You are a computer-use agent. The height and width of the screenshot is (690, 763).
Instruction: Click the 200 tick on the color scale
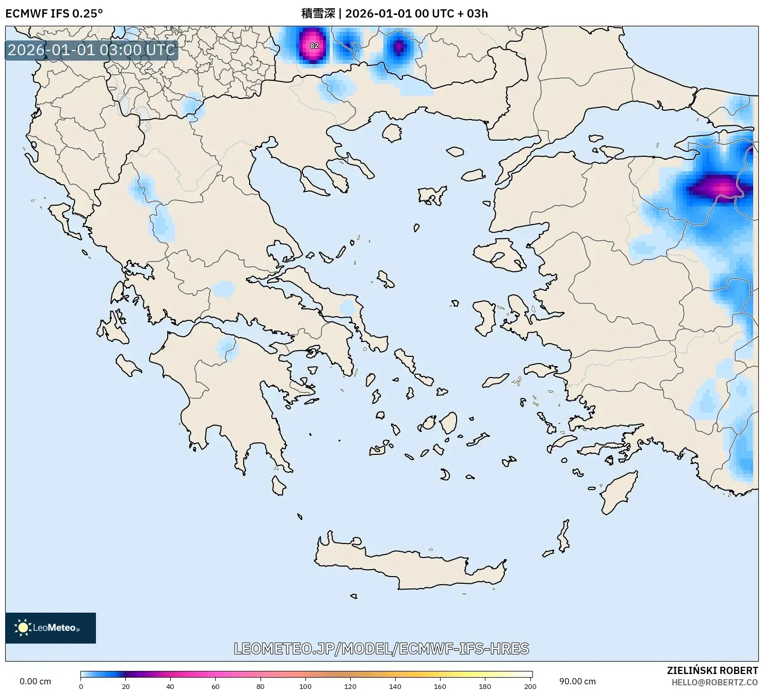click(529, 686)
